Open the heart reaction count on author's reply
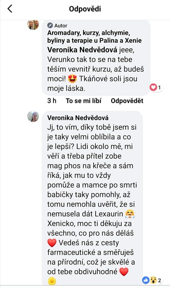Screen dimensions: 170x288 (156, 87)
